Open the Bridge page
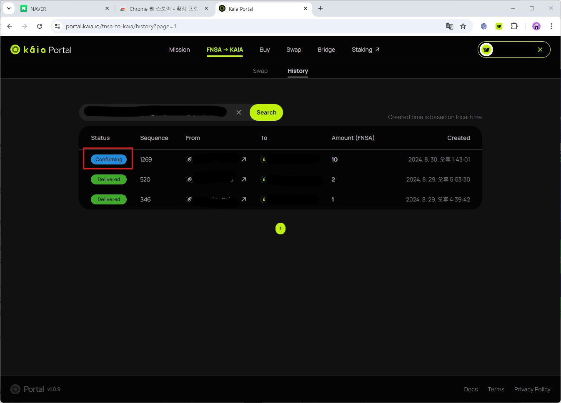The width and height of the screenshot is (561, 403). click(x=326, y=50)
